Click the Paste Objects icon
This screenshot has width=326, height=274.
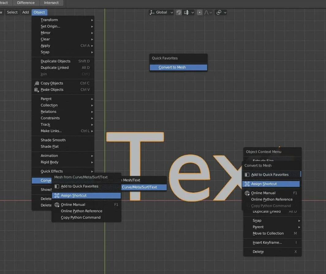pos(36,90)
